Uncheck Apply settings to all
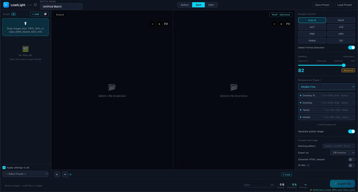The height and width of the screenshot is (192, 358). point(4,168)
